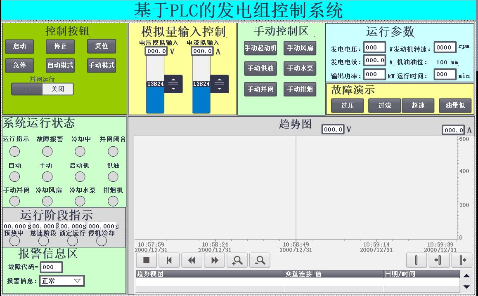This screenshot has height=296, width=478.
Task: Click the 自动 indicator lamp
Action: (x=14, y=176)
